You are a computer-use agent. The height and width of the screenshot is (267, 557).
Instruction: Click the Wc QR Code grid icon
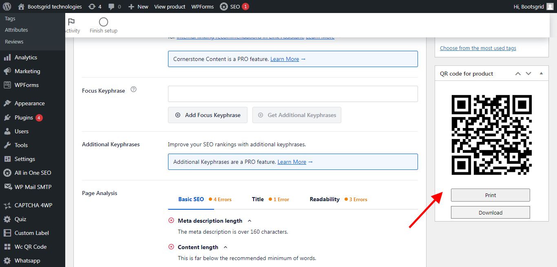pyautogui.click(x=7, y=247)
